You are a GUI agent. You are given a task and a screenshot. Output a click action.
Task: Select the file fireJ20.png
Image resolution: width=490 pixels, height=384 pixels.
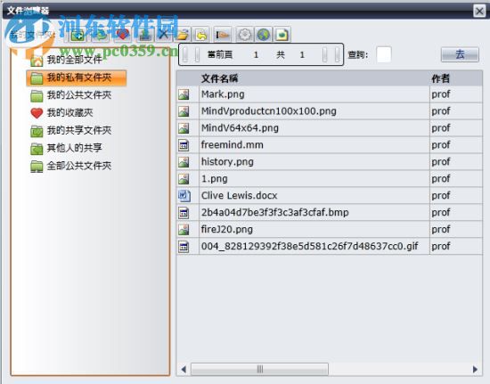(x=227, y=229)
